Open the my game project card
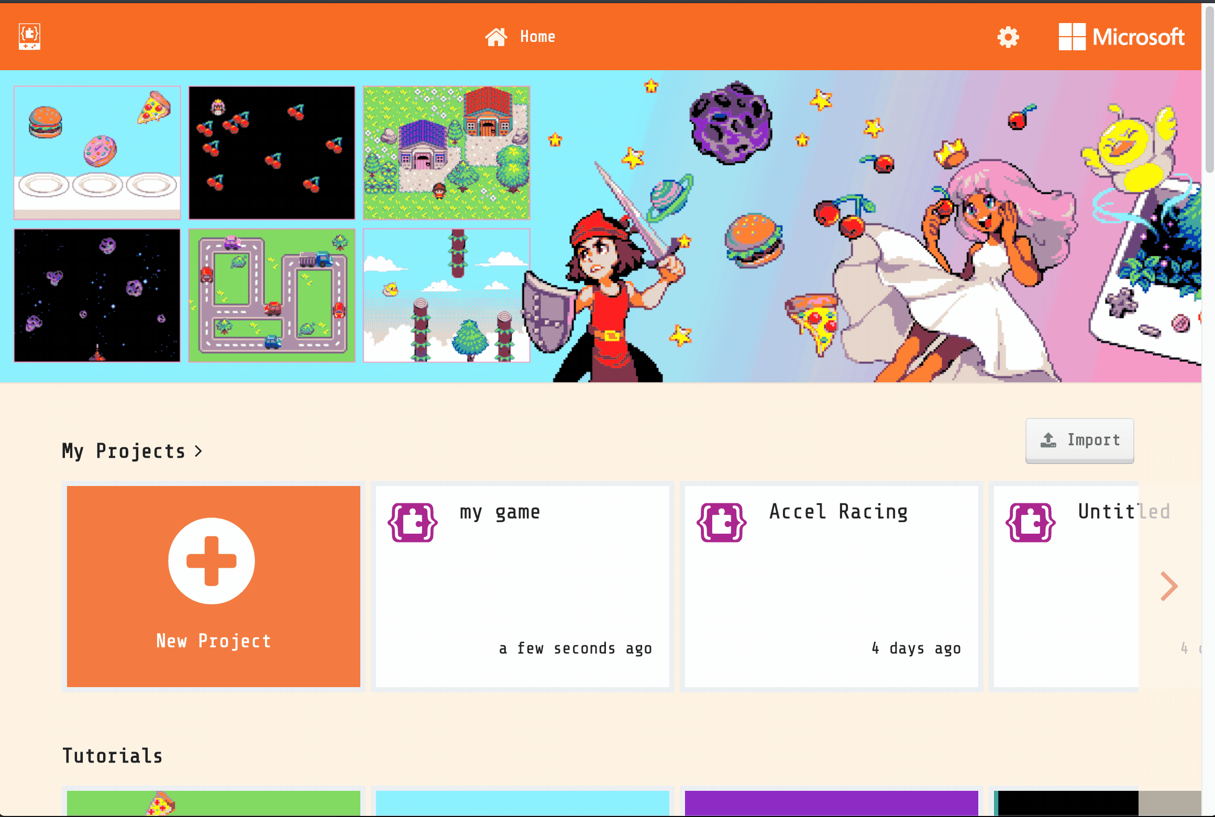The height and width of the screenshot is (817, 1215). point(523,587)
